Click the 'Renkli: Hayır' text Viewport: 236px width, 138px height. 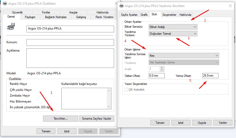[x=18, y=84]
